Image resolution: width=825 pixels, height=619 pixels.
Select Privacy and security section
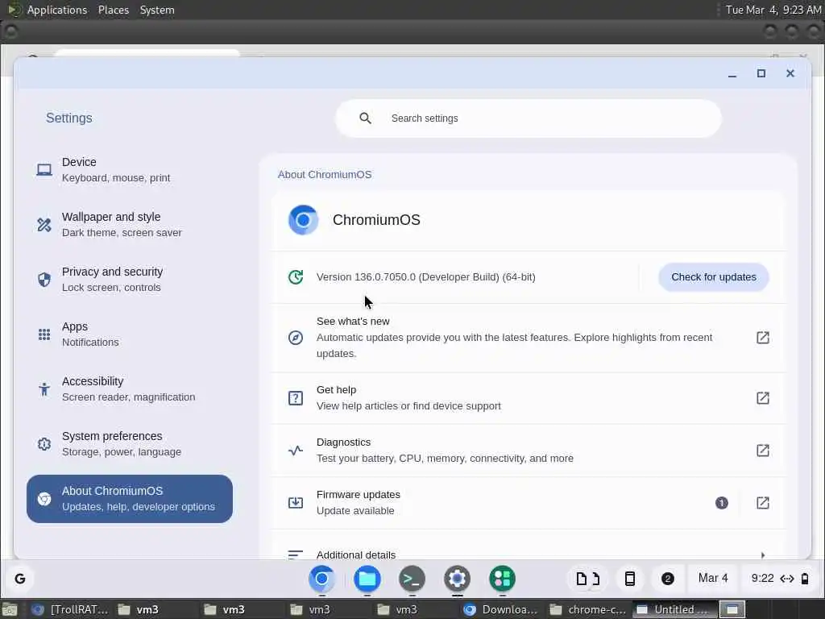pos(130,279)
